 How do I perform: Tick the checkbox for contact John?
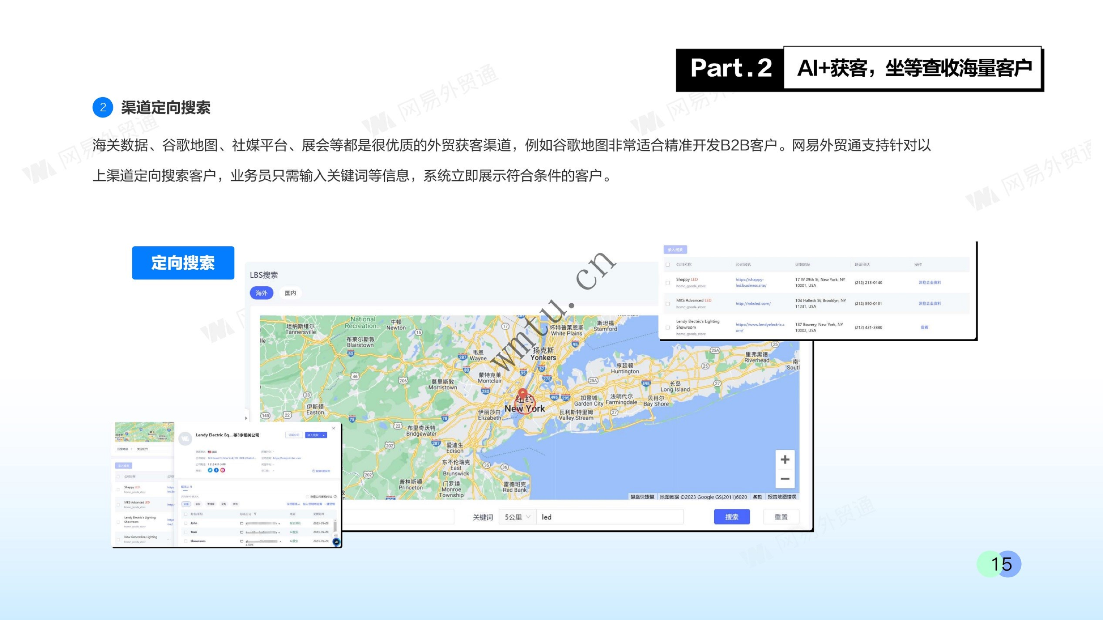[186, 523]
